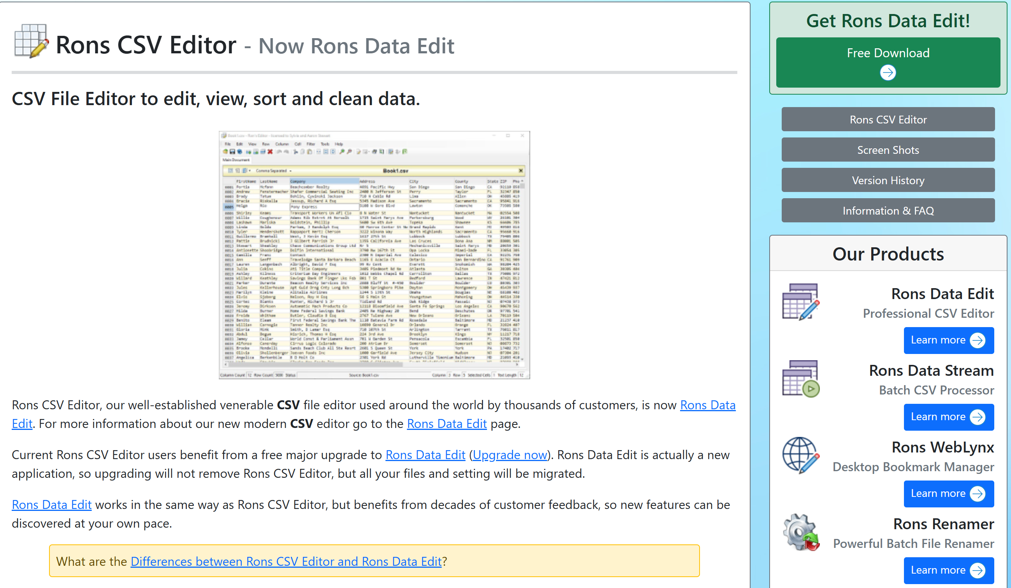Click Learn more under Rons Data Stream
The width and height of the screenshot is (1011, 588).
pos(948,417)
